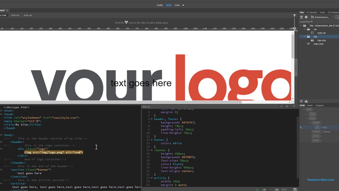Collapse the css folder in Files panel

305,29
